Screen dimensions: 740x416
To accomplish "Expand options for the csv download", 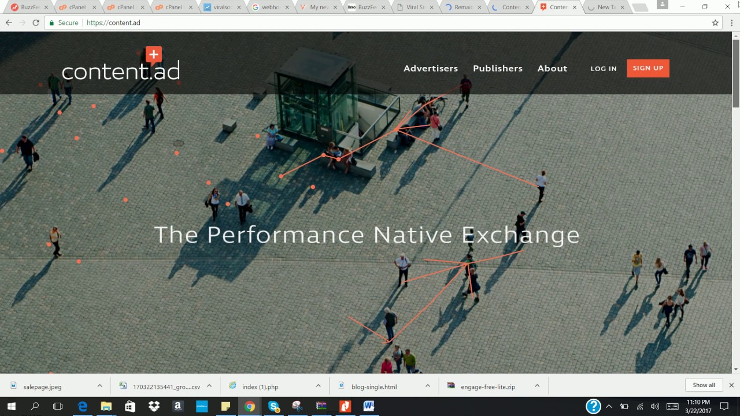I will (x=209, y=386).
